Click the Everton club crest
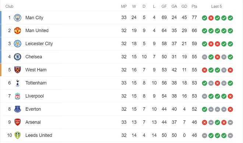This screenshot has height=143, width=243. [x=18, y=109]
